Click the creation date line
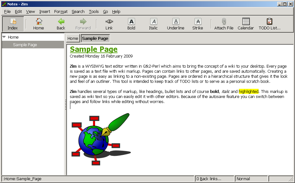 pyautogui.click(x=101, y=56)
